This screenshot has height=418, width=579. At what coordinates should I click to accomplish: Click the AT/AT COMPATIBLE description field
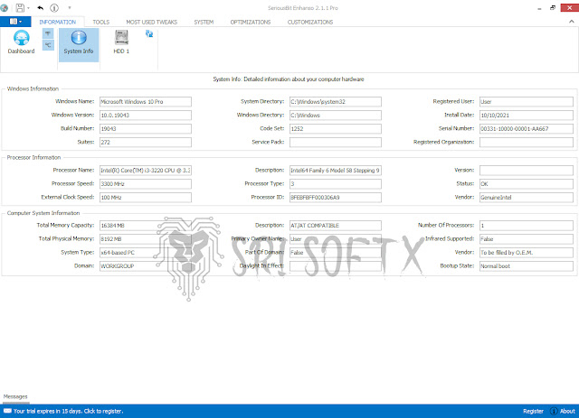(x=336, y=226)
